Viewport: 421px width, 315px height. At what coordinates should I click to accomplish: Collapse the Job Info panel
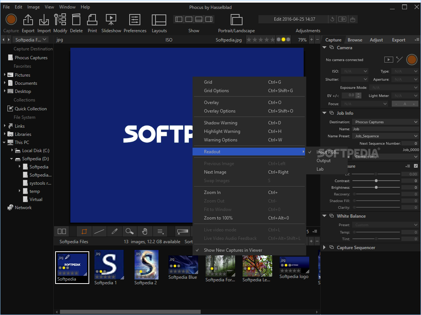[324, 113]
